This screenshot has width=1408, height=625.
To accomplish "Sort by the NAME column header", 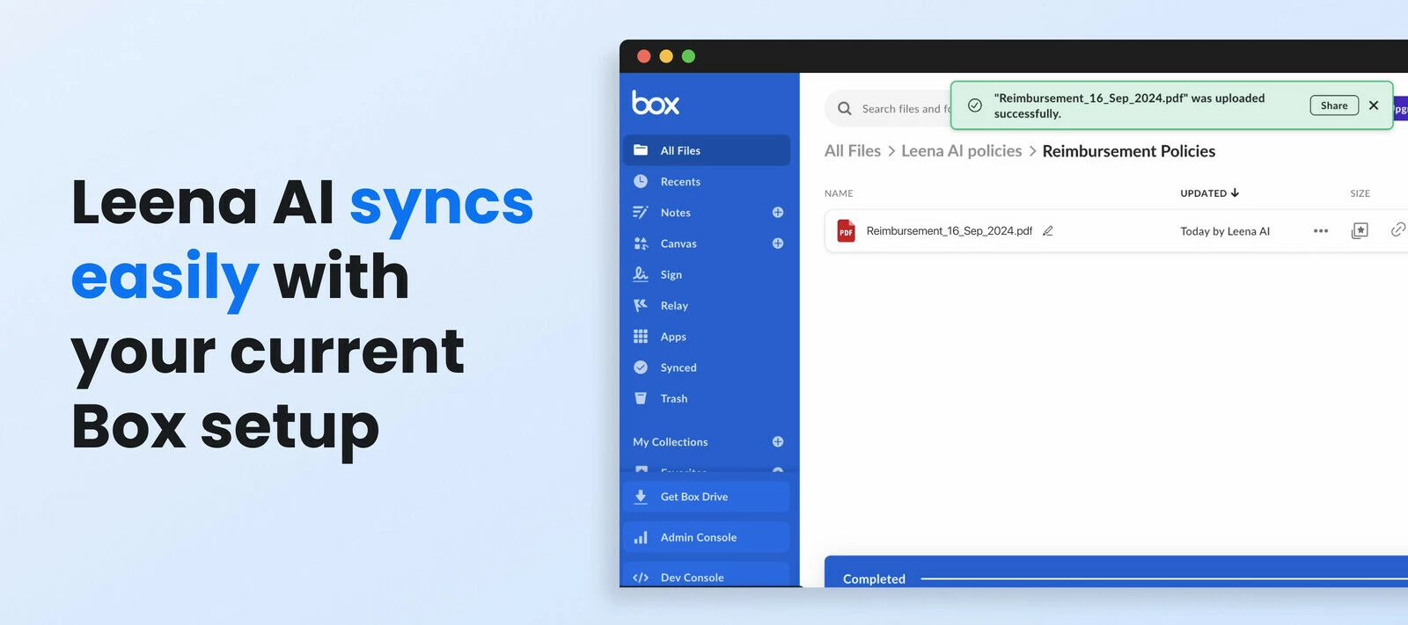I will coord(839,193).
